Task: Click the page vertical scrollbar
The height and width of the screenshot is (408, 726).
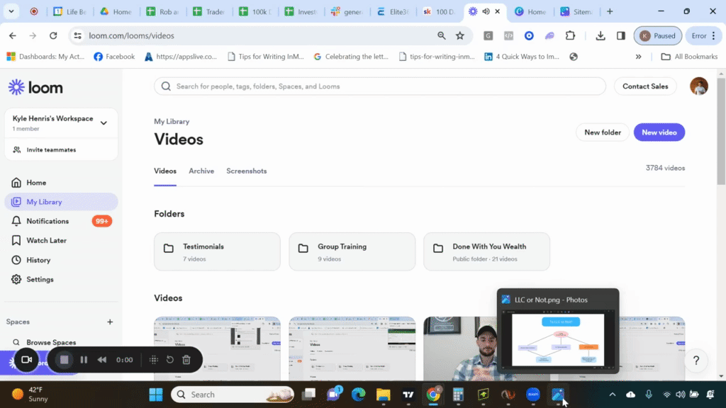Action: [x=721, y=131]
